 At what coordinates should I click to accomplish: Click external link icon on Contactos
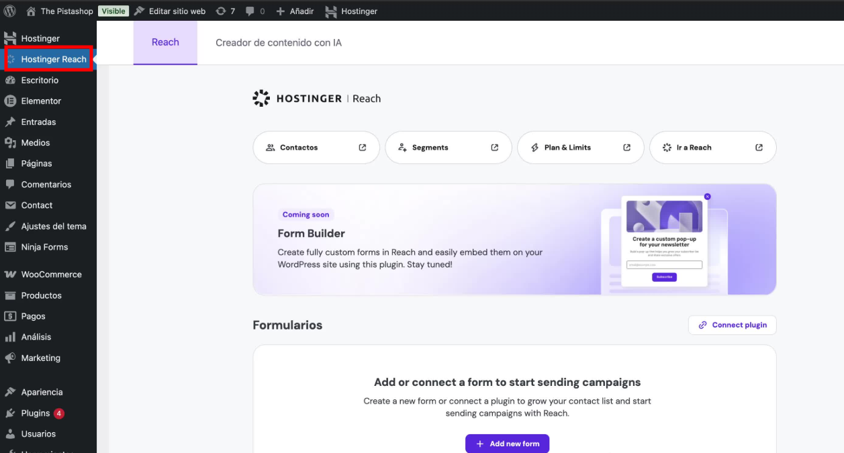tap(363, 148)
